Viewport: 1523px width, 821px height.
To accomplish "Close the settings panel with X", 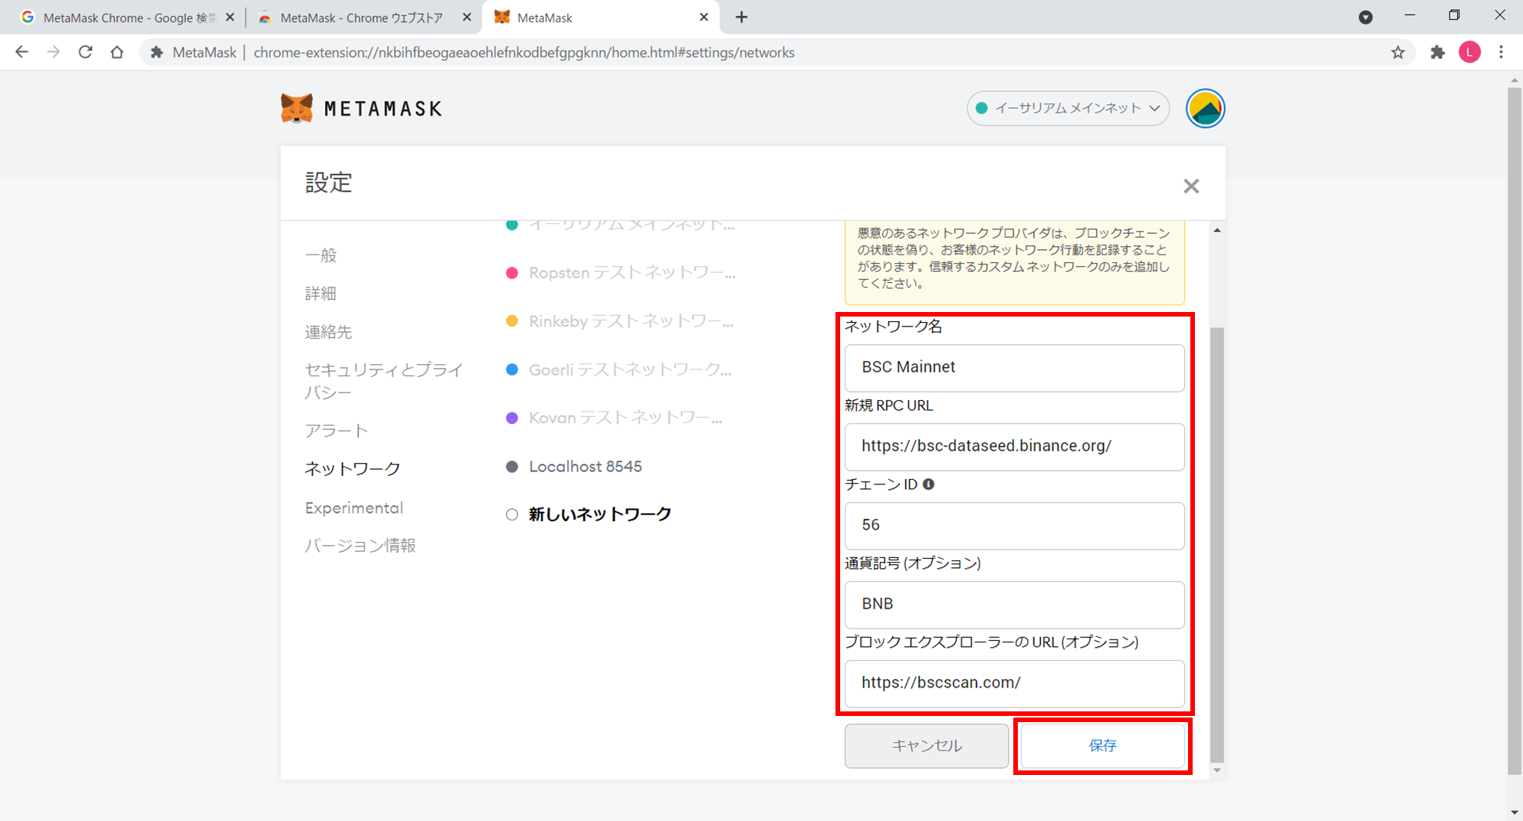I will (x=1190, y=186).
